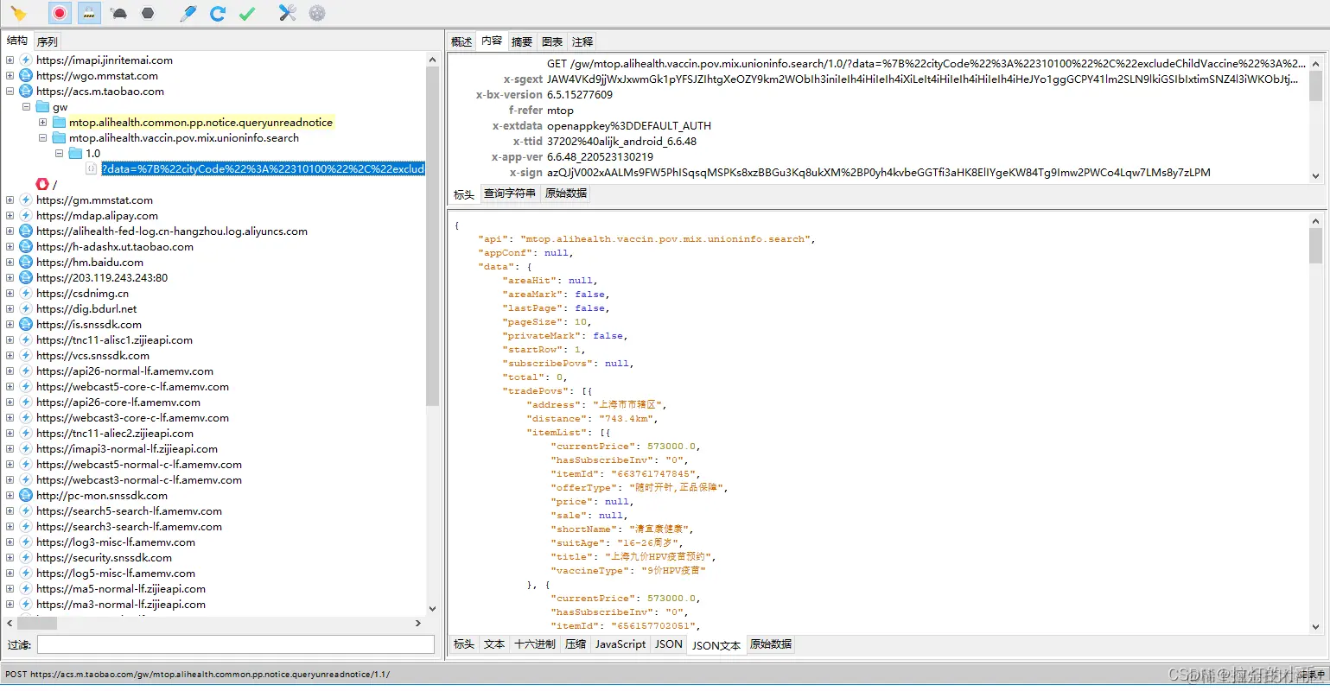This screenshot has width=1330, height=691.
Task: Click the host icon of gm.mmstat.com
Action: click(x=26, y=200)
